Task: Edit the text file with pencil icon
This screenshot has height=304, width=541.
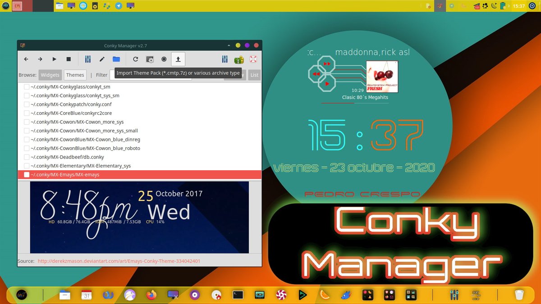Action: click(x=102, y=59)
